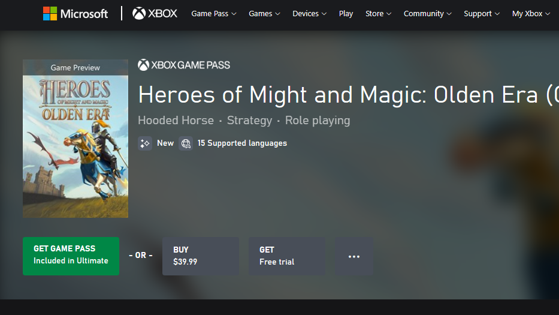Buy the game for $39.99

pos(201,256)
